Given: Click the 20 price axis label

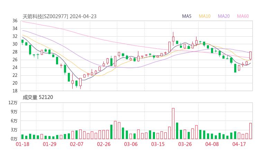Looking at the screenshot, I should 15,83.
